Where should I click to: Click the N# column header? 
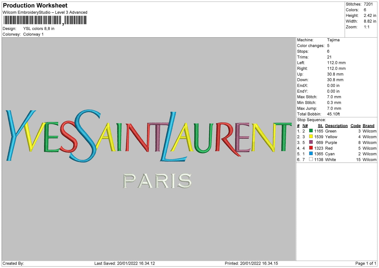[305, 126]
